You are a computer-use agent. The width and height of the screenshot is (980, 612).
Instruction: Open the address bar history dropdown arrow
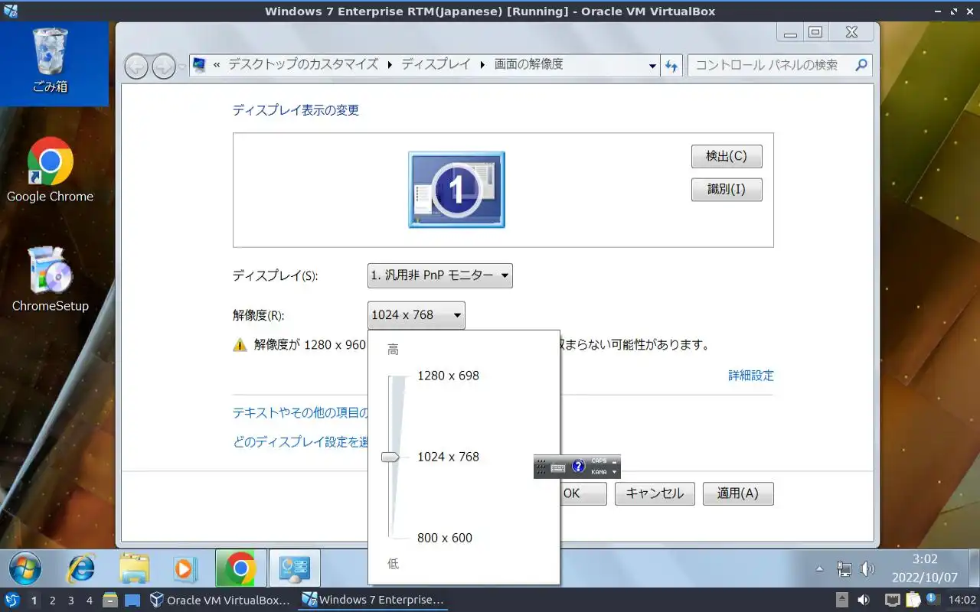(x=652, y=66)
